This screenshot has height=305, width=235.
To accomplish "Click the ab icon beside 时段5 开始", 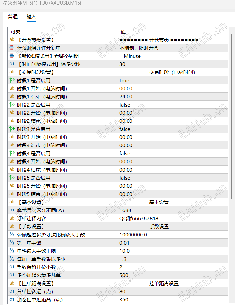I will (12, 186).
